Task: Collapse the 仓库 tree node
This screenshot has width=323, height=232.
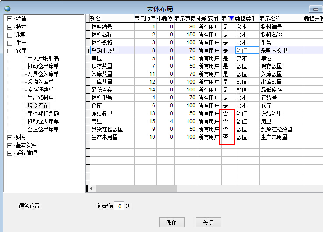Action: (x=10, y=50)
